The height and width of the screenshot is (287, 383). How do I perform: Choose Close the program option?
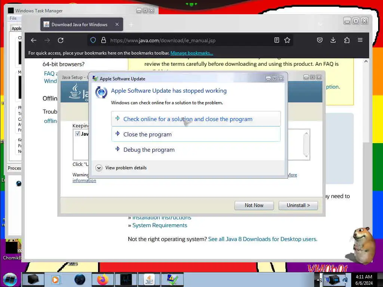[x=196, y=134]
